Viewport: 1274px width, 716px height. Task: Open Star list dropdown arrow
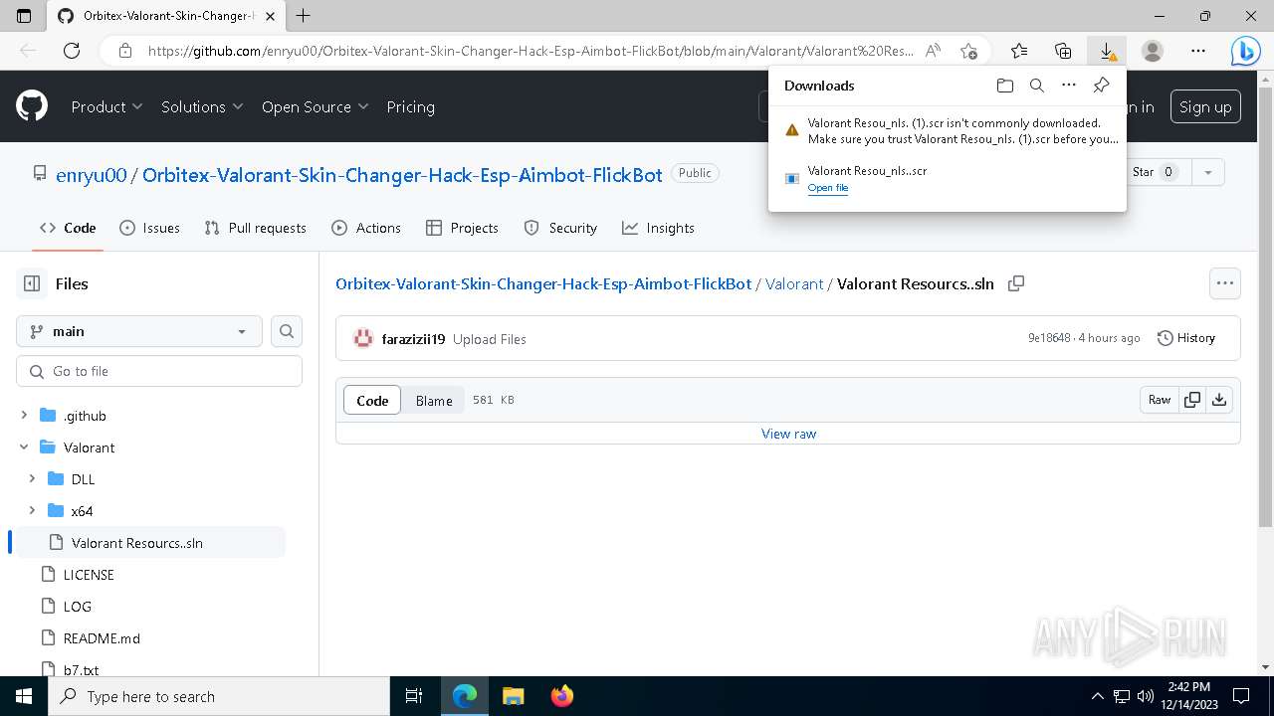coord(1208,172)
